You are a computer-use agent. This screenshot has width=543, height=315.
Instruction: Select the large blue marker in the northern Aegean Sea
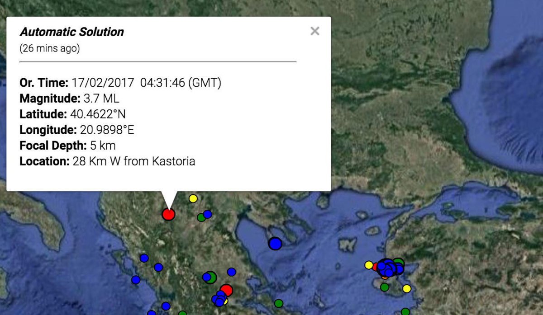pyautogui.click(x=275, y=244)
